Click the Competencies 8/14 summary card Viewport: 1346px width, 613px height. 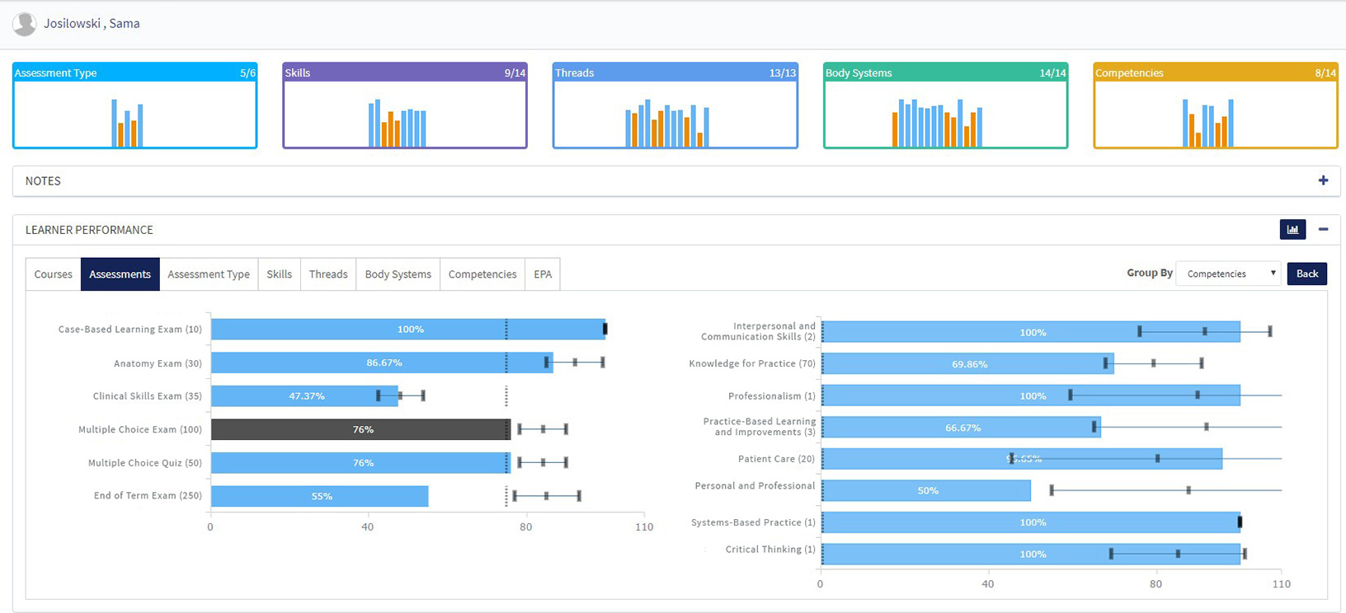[x=1215, y=106]
